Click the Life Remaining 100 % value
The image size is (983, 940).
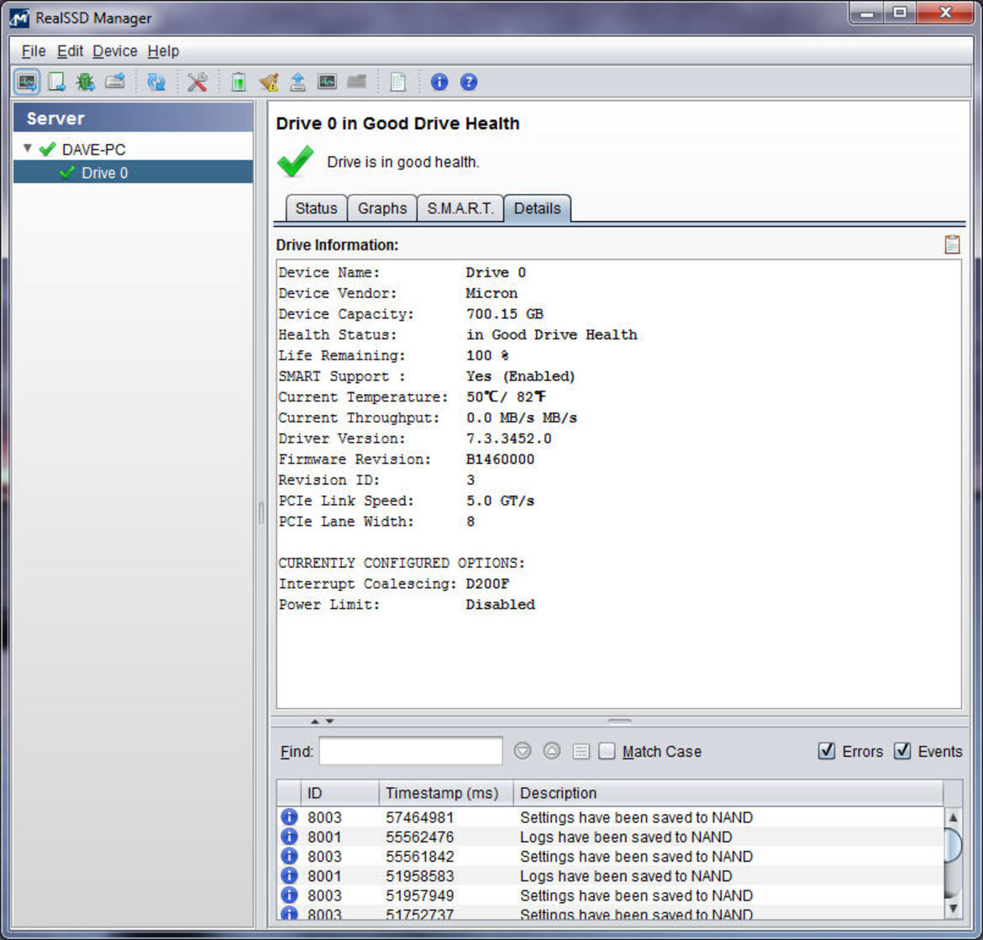coord(487,355)
